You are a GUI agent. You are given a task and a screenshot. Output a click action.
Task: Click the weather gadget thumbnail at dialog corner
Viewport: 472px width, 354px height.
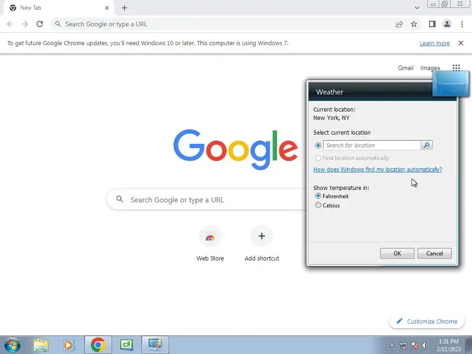pos(451,84)
